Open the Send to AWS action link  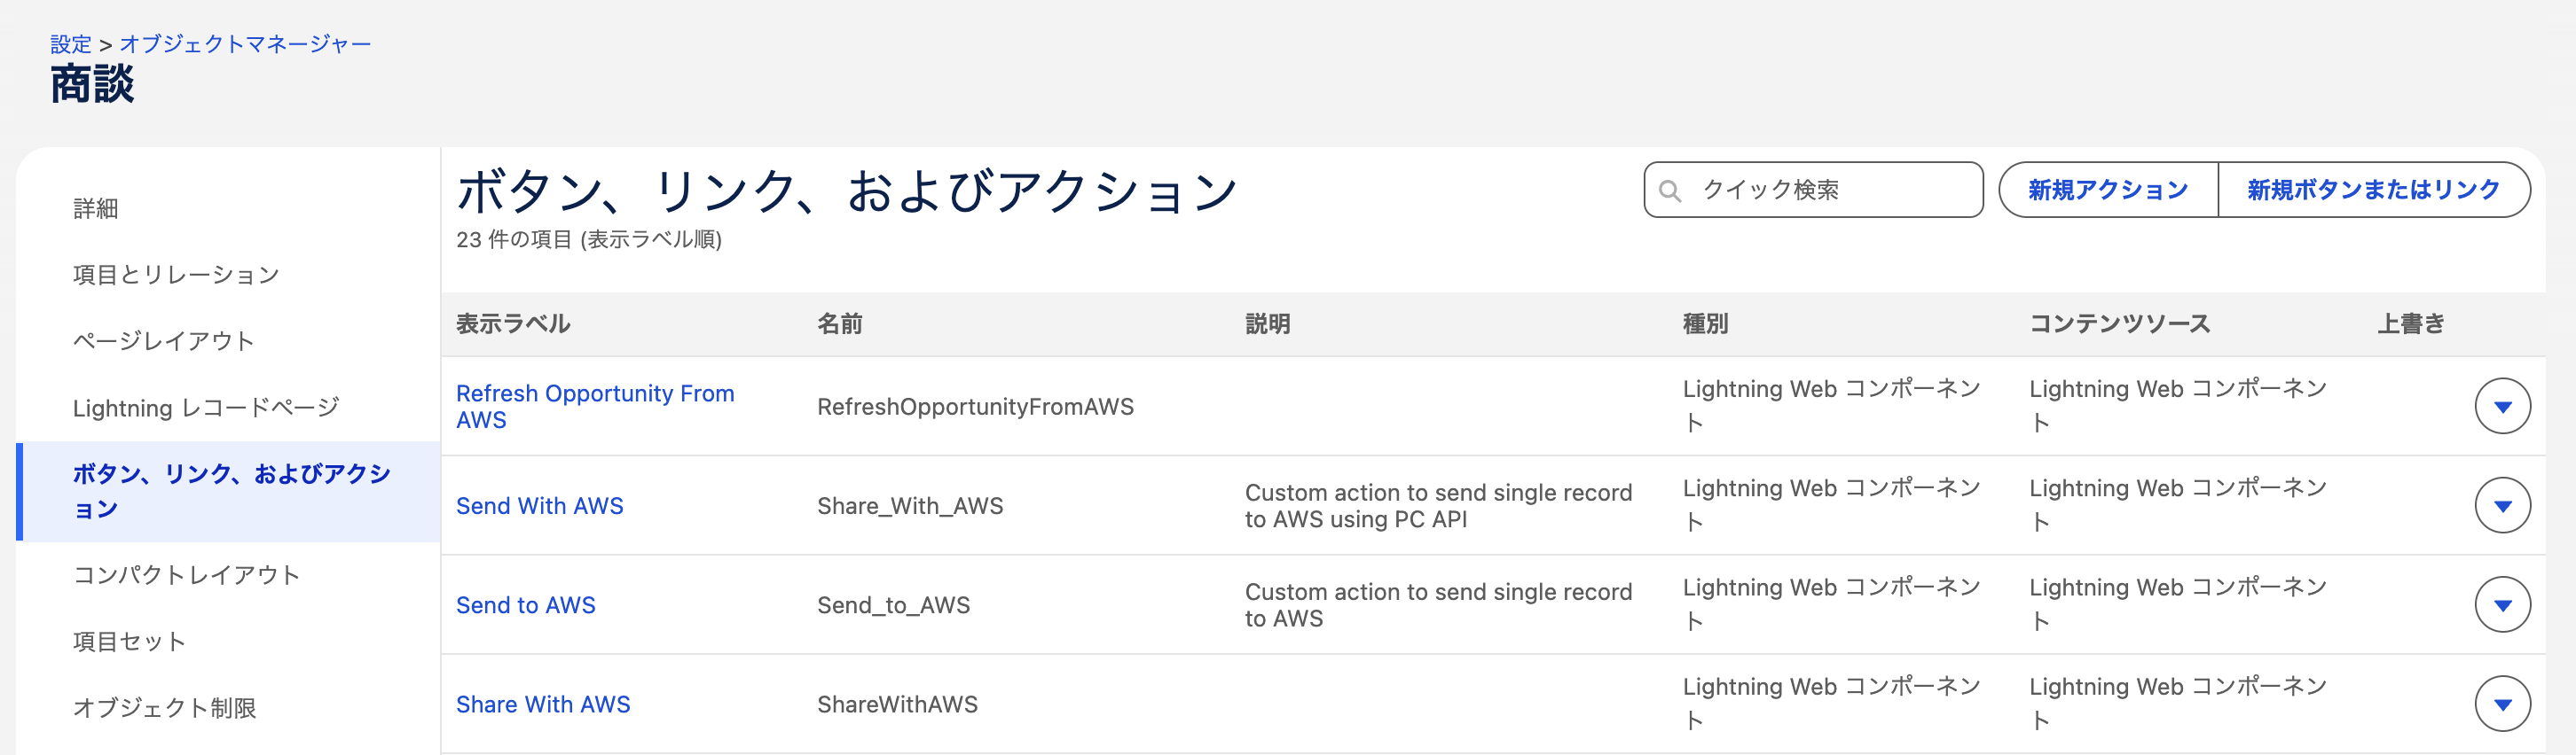[x=525, y=605]
